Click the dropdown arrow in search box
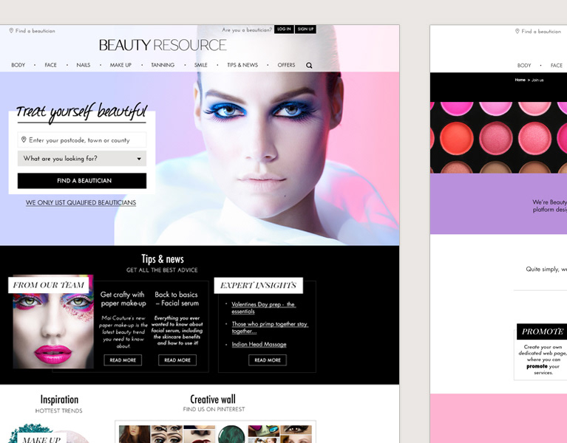This screenshot has width=567, height=443. pos(139,159)
